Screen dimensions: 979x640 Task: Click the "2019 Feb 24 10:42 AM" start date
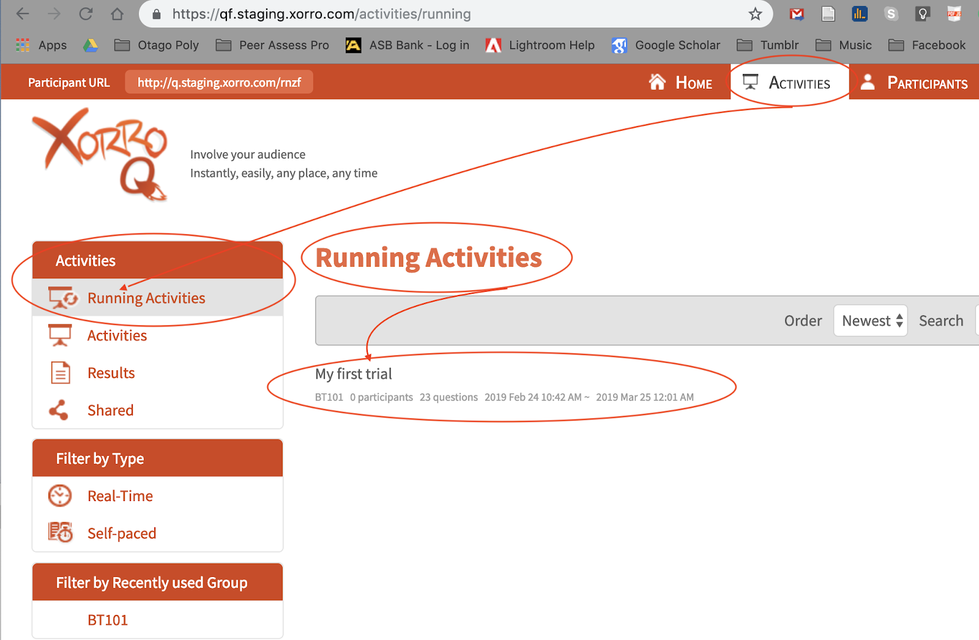click(533, 397)
